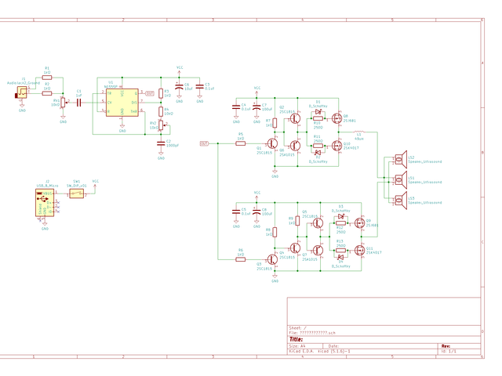Viewport: 502px width, 376px height.
Task: Click the Q10 2SK4017 MOSFET
Action: pyautogui.click(x=339, y=145)
